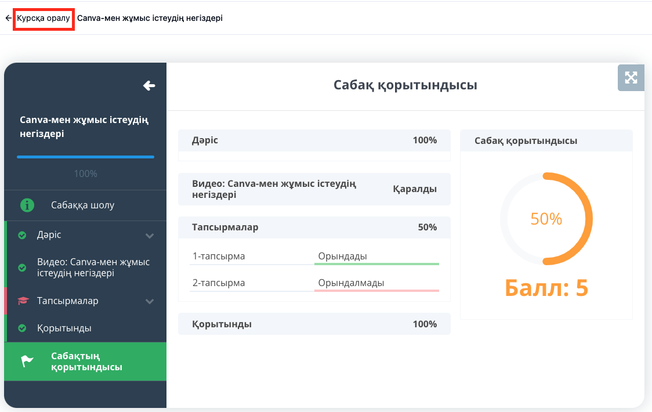Click the Видео summary row marked Қаралды
The height and width of the screenshot is (412, 652).
tap(314, 189)
